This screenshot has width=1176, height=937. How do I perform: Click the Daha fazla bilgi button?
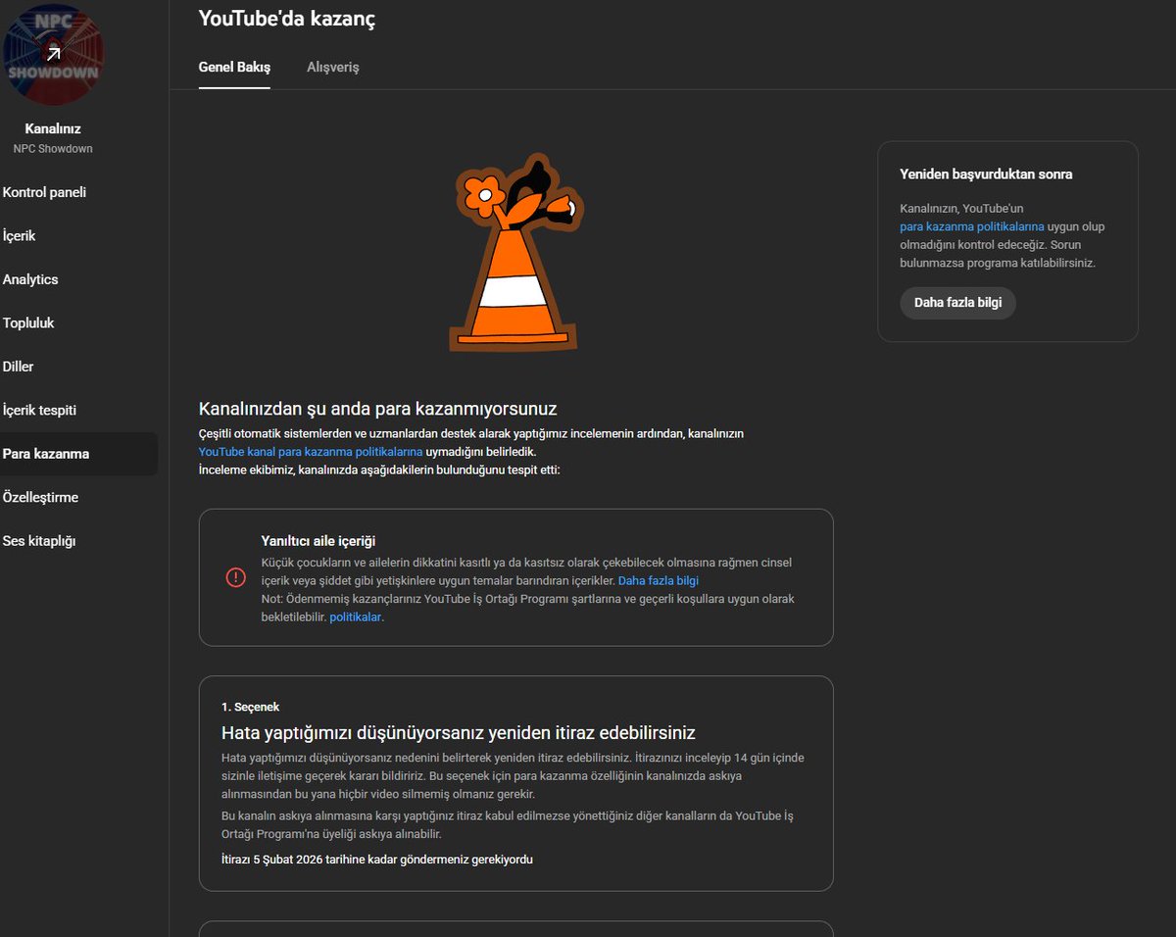click(957, 303)
